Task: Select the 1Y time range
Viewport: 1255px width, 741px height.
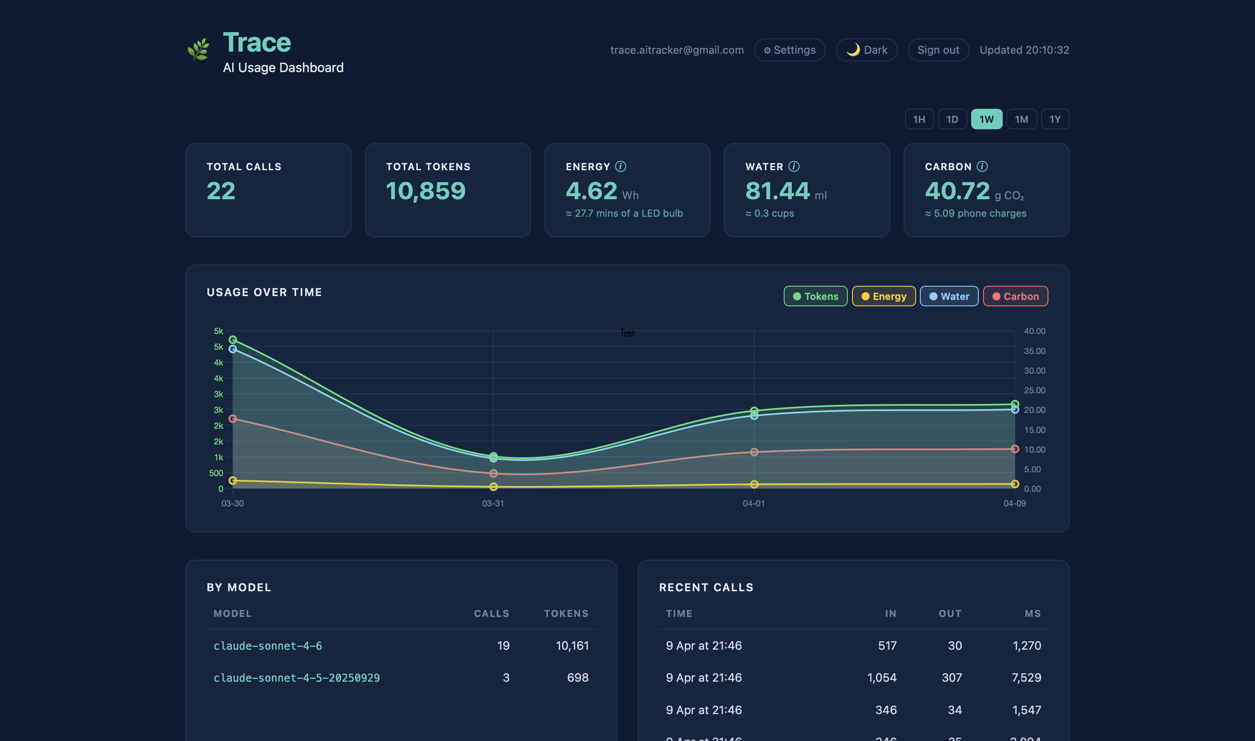Action: pyautogui.click(x=1055, y=119)
